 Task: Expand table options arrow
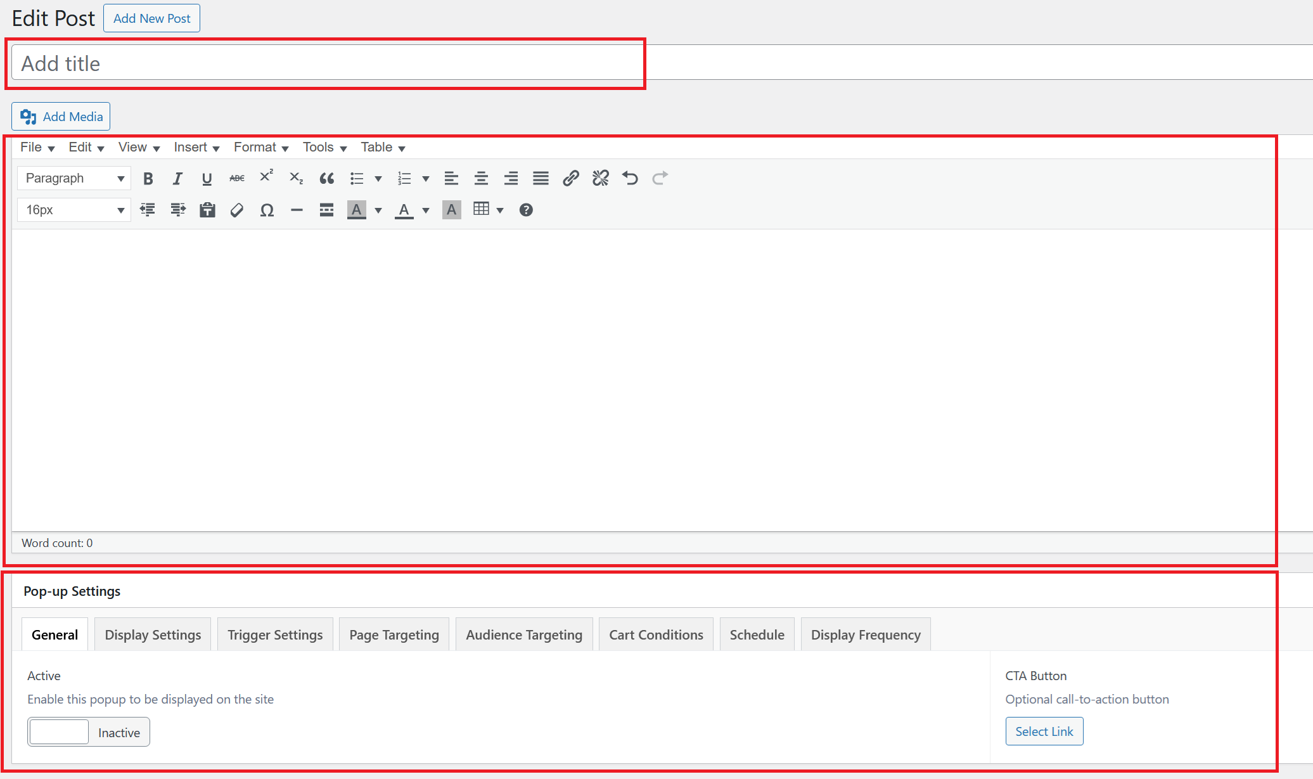pyautogui.click(x=500, y=210)
